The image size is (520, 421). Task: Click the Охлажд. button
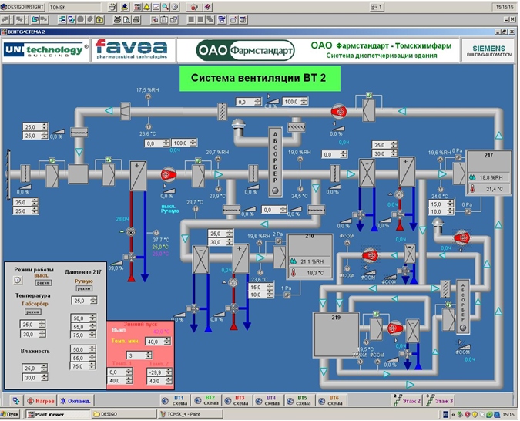point(75,401)
